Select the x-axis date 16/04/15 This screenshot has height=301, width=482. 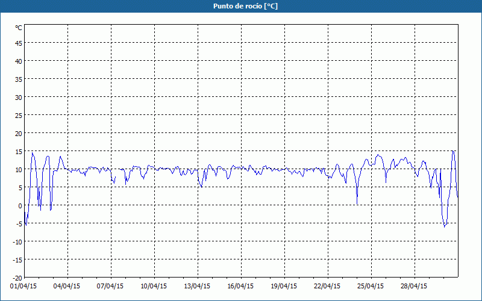click(x=240, y=287)
